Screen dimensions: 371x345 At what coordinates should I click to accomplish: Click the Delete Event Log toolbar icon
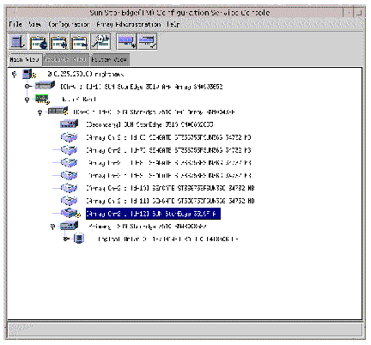80,41
